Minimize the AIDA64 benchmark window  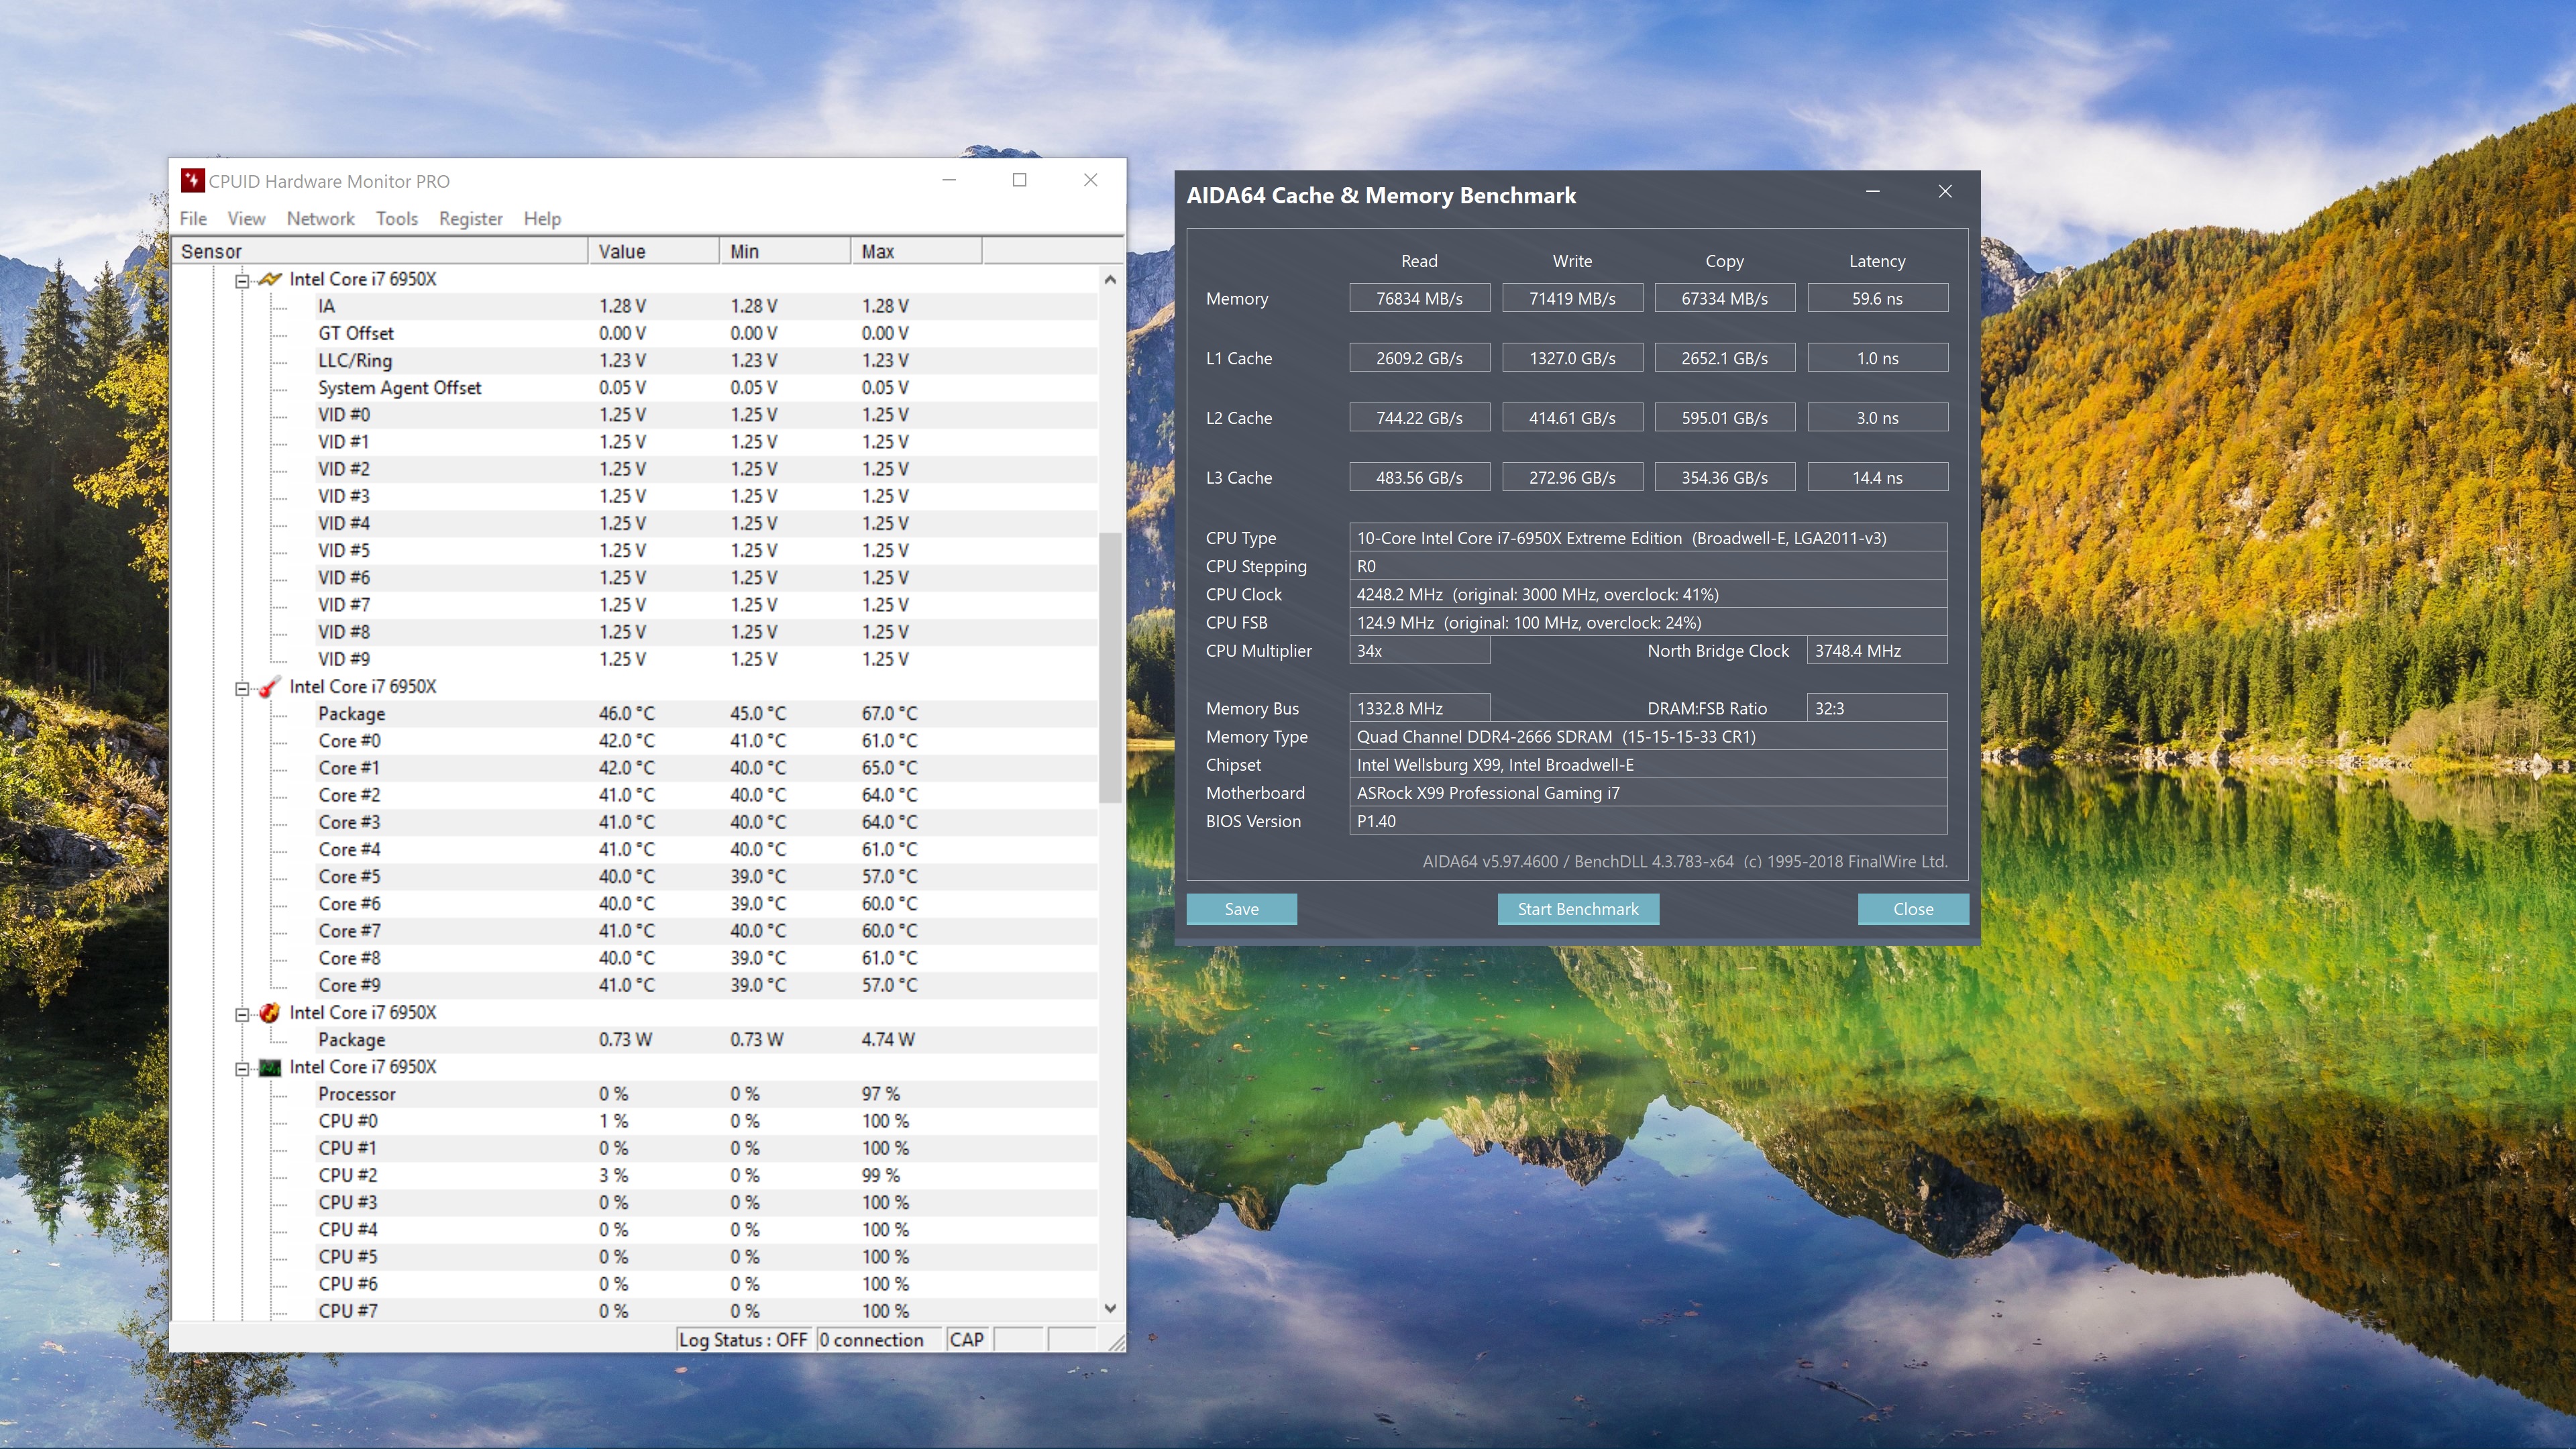1872,192
